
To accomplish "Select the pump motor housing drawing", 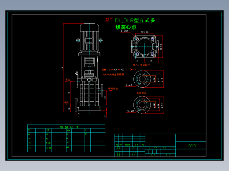I will pos(89,38).
